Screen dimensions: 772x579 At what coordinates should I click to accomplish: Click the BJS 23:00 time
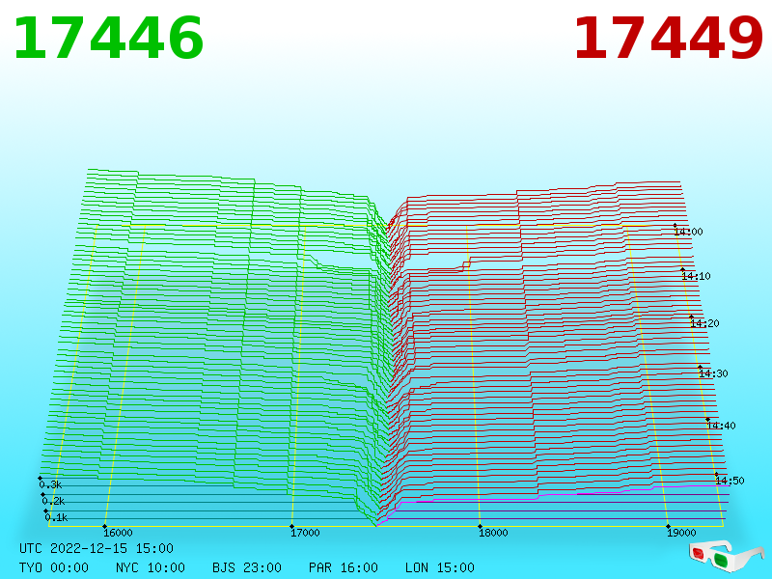[247, 567]
